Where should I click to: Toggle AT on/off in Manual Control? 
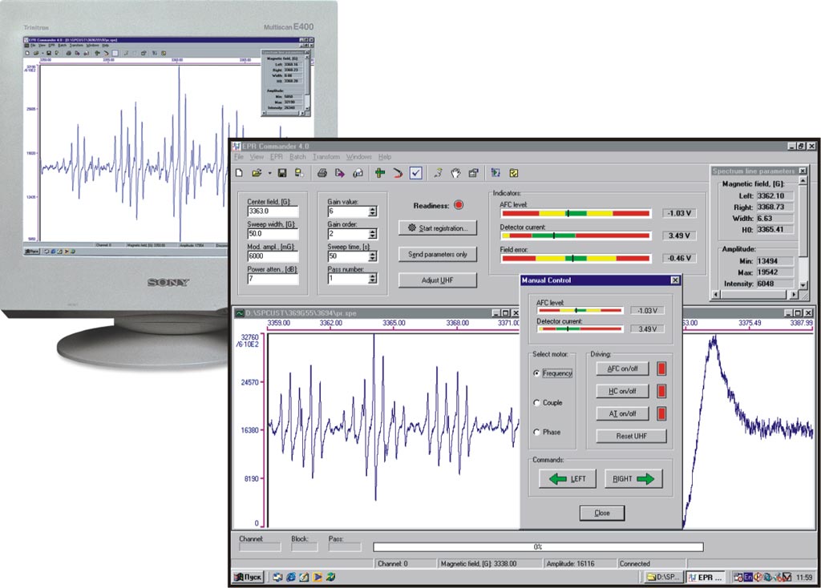point(622,414)
